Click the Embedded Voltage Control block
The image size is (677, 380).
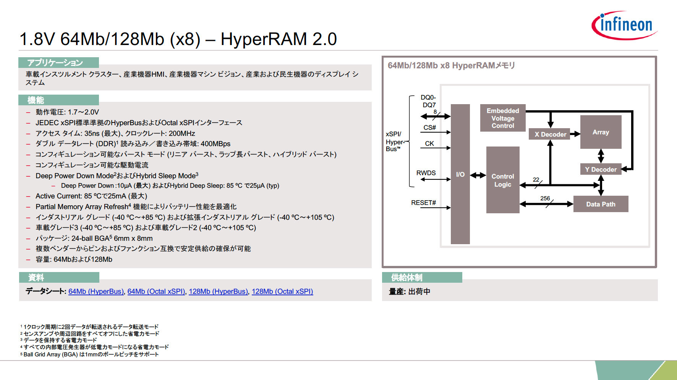click(503, 118)
